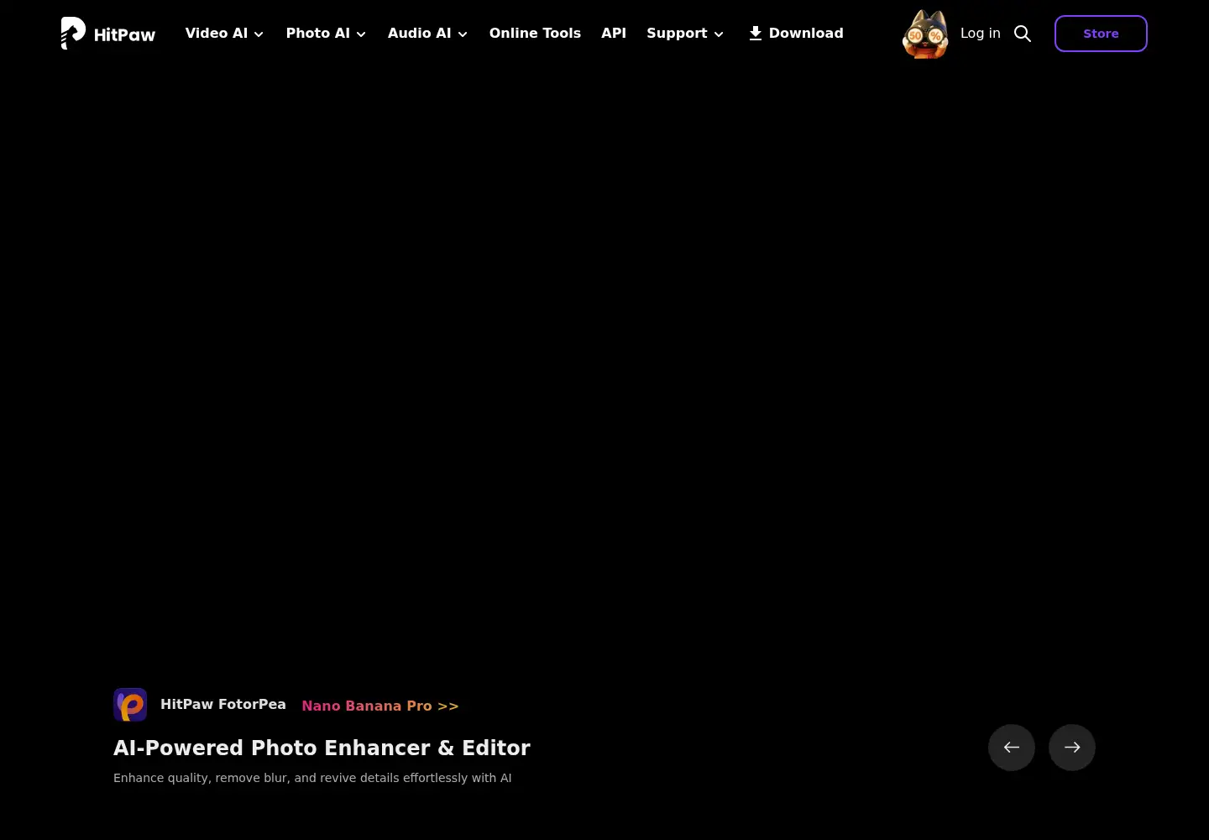Go to previous slide with left arrow
Viewport: 1209px width, 840px height.
coord(1012,748)
